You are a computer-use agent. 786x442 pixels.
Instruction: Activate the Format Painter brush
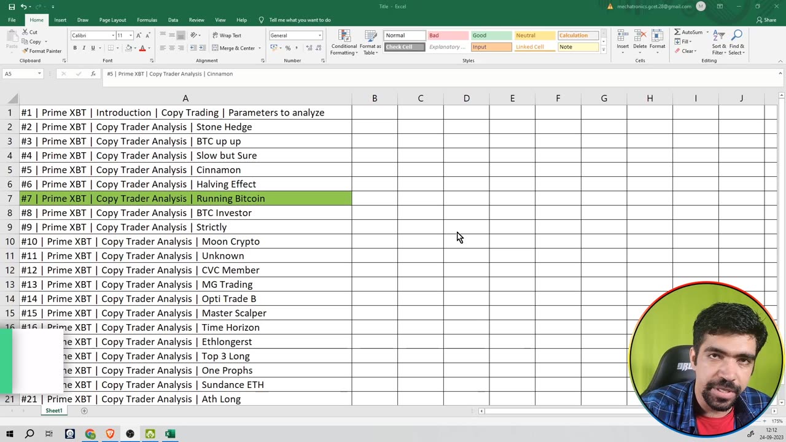click(x=42, y=51)
